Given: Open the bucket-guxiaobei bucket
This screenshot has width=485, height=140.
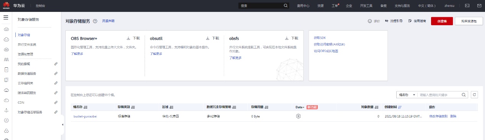Looking at the screenshot, I should click(85, 116).
